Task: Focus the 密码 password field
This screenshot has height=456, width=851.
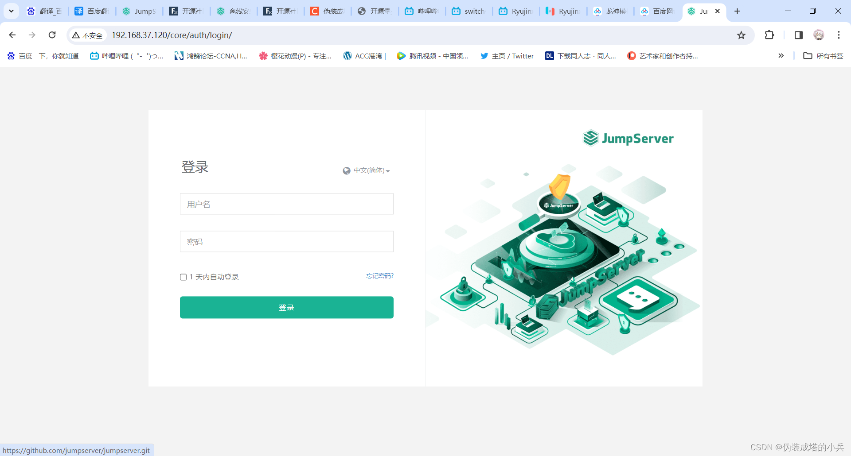Action: pos(286,242)
